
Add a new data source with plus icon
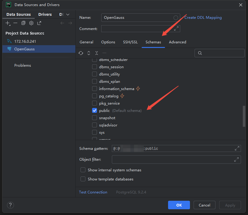7,23
